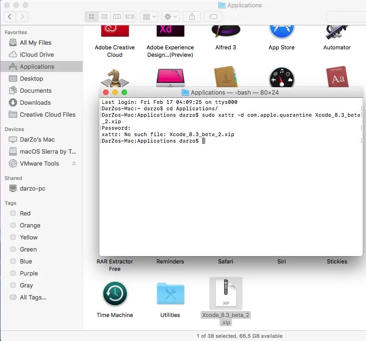366x341 pixels.
Task: Open iCloud Drive in sidebar
Action: click(42, 54)
